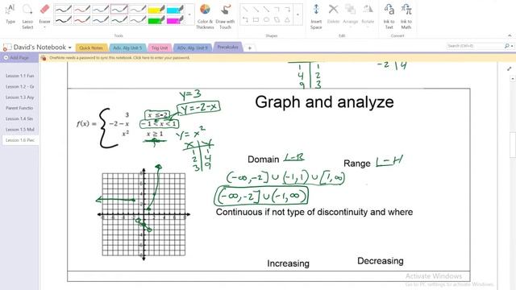516x290 pixels.
Task: Select the magenta highlighter
Action: tap(175, 20)
